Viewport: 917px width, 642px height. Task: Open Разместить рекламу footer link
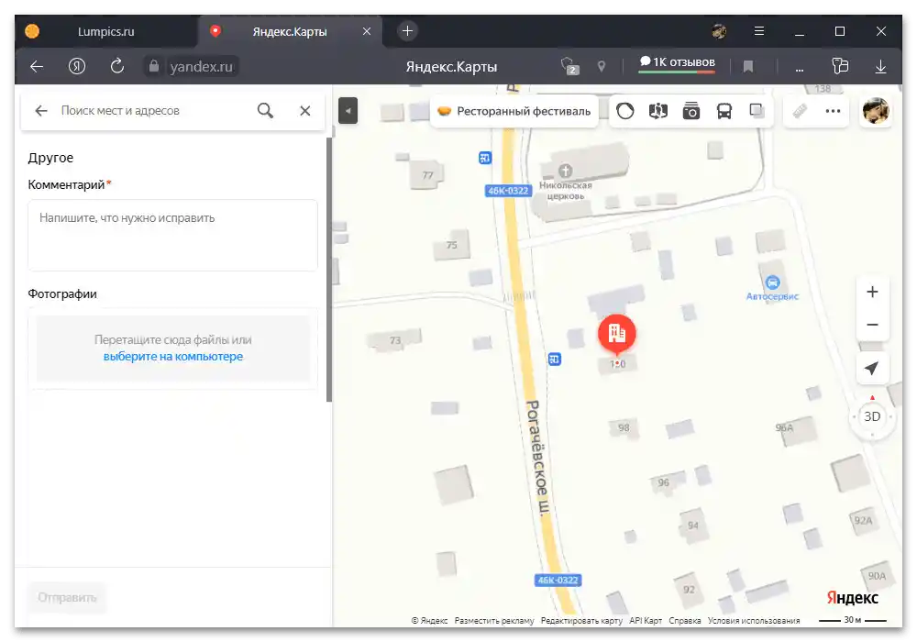point(494,620)
